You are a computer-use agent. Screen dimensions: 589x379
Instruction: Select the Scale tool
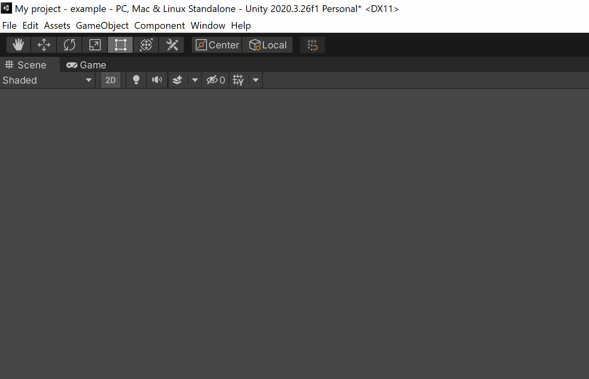95,45
